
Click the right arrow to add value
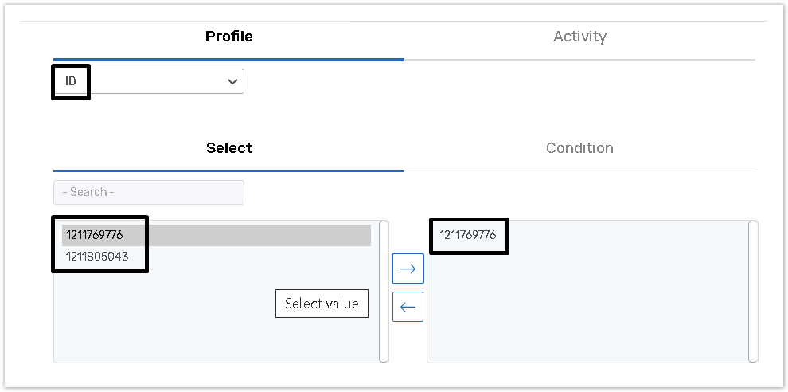408,269
